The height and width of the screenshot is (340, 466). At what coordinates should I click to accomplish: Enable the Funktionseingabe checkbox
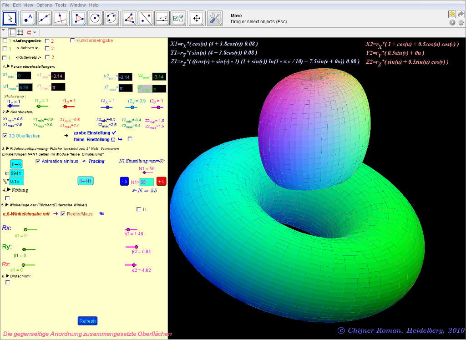[73, 41]
